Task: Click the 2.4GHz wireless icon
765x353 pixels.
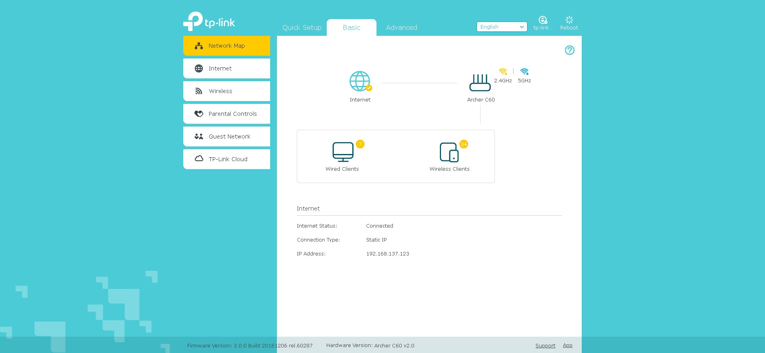Action: pos(503,71)
